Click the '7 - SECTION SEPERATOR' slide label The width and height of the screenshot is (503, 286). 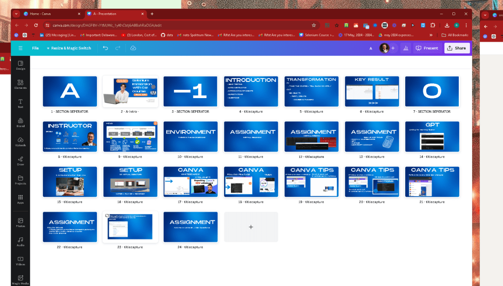coord(432,112)
